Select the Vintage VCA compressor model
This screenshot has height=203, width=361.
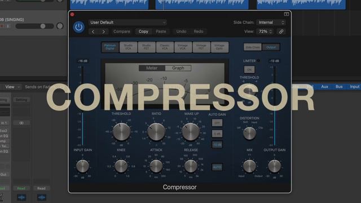183,47
